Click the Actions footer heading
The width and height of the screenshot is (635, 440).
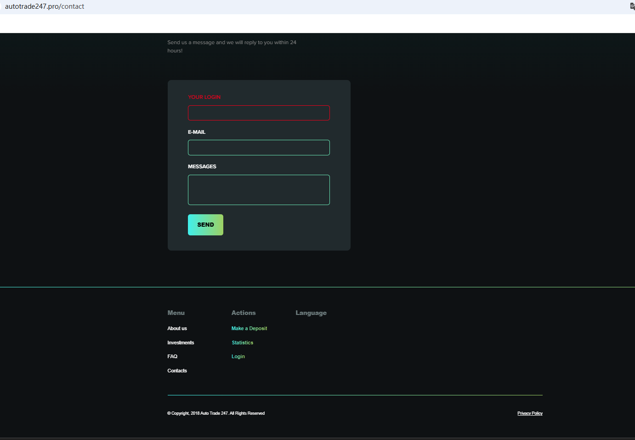click(x=244, y=313)
